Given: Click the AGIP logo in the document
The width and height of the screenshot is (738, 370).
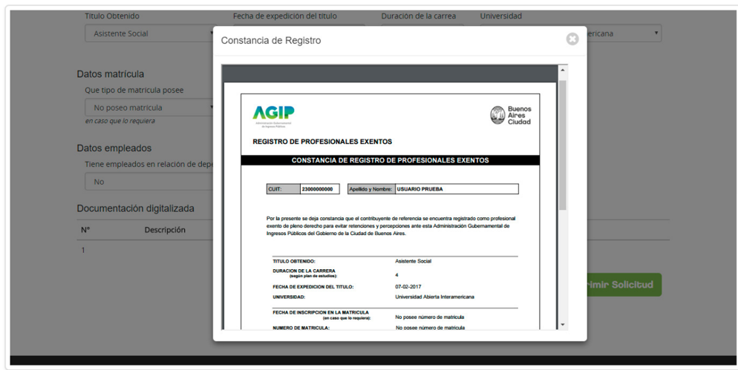Looking at the screenshot, I should coord(273,115).
